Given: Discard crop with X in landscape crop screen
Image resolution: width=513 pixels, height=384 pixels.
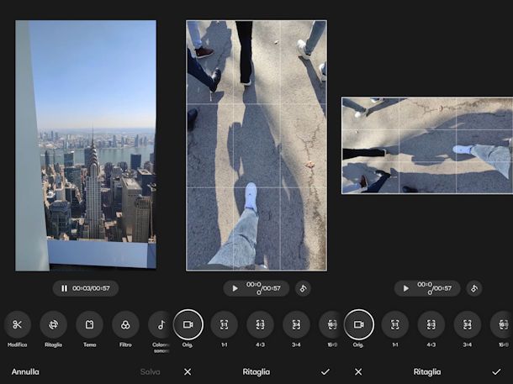Looking at the screenshot, I should click(x=358, y=372).
